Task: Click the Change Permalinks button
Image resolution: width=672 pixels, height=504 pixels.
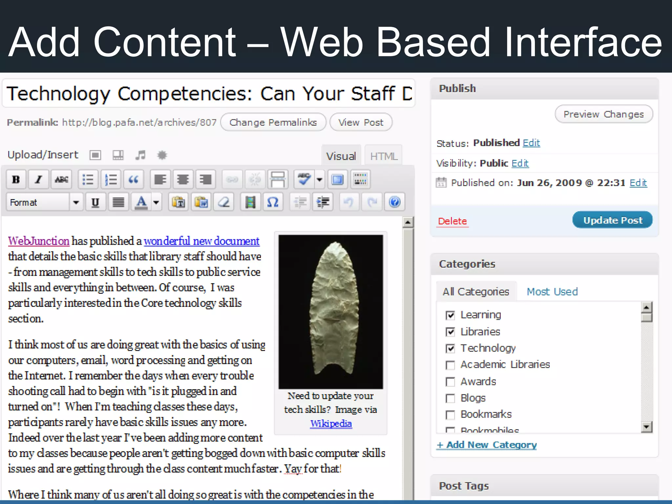Action: (x=273, y=122)
